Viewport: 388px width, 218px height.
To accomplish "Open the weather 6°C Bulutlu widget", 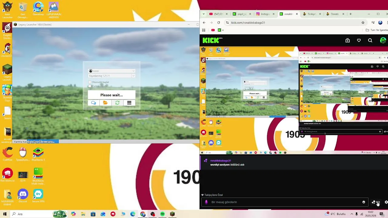I will (x=335, y=214).
